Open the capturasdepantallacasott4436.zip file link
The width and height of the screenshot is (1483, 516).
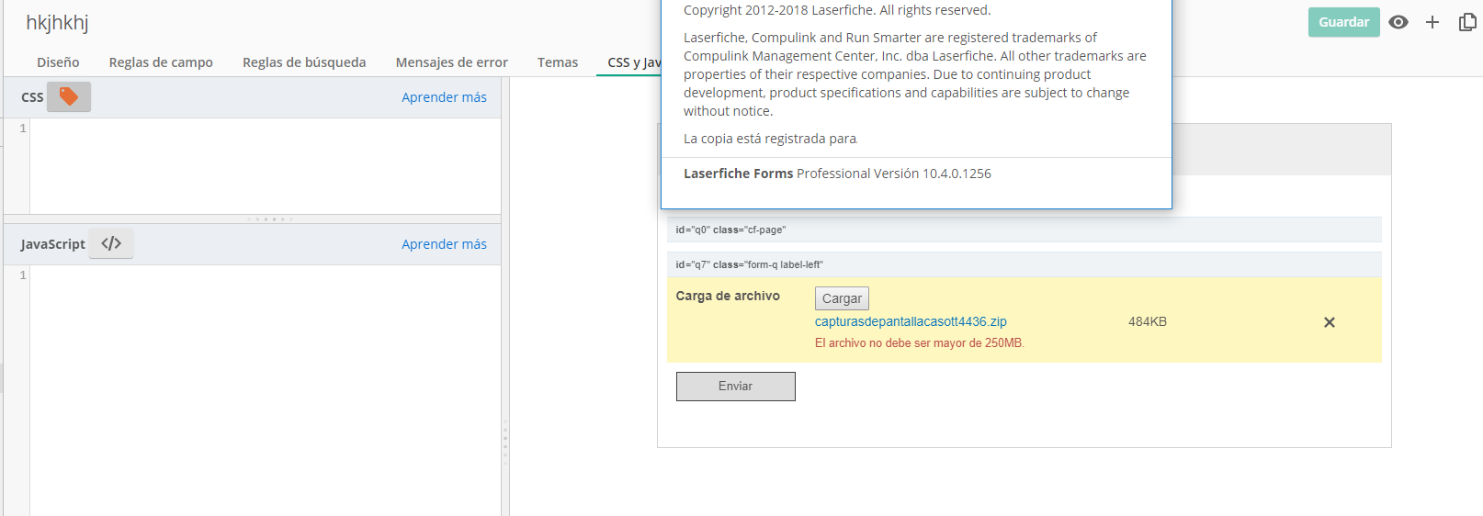911,321
